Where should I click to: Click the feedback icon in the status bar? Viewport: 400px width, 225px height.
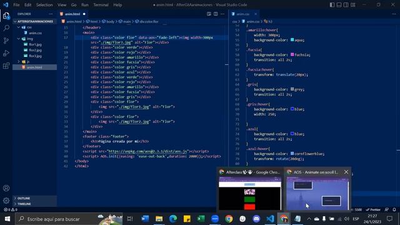(387, 210)
